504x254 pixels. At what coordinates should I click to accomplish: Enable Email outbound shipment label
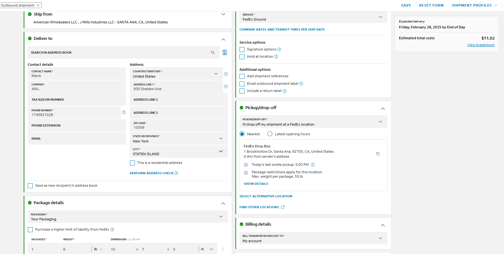click(x=242, y=84)
